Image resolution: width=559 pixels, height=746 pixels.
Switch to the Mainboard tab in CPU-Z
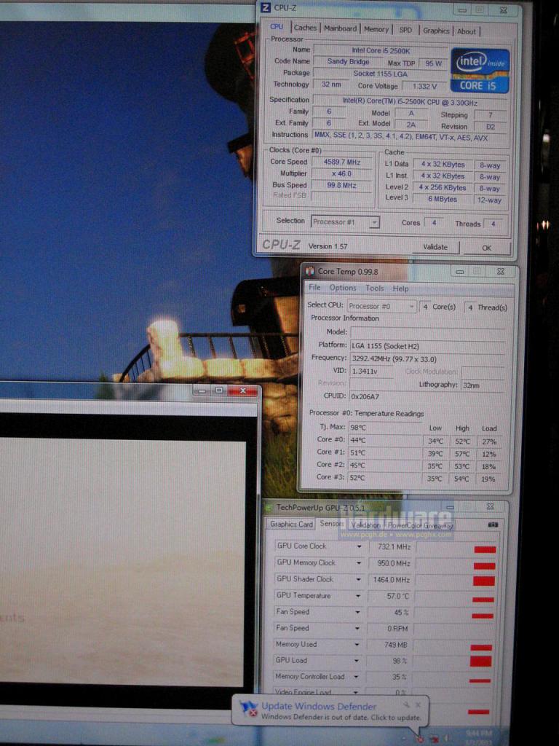coord(340,28)
